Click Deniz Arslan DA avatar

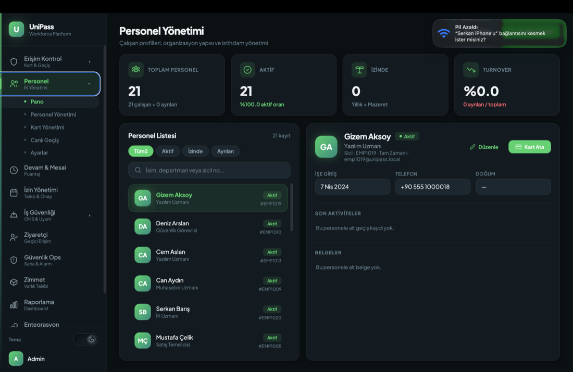point(143,226)
